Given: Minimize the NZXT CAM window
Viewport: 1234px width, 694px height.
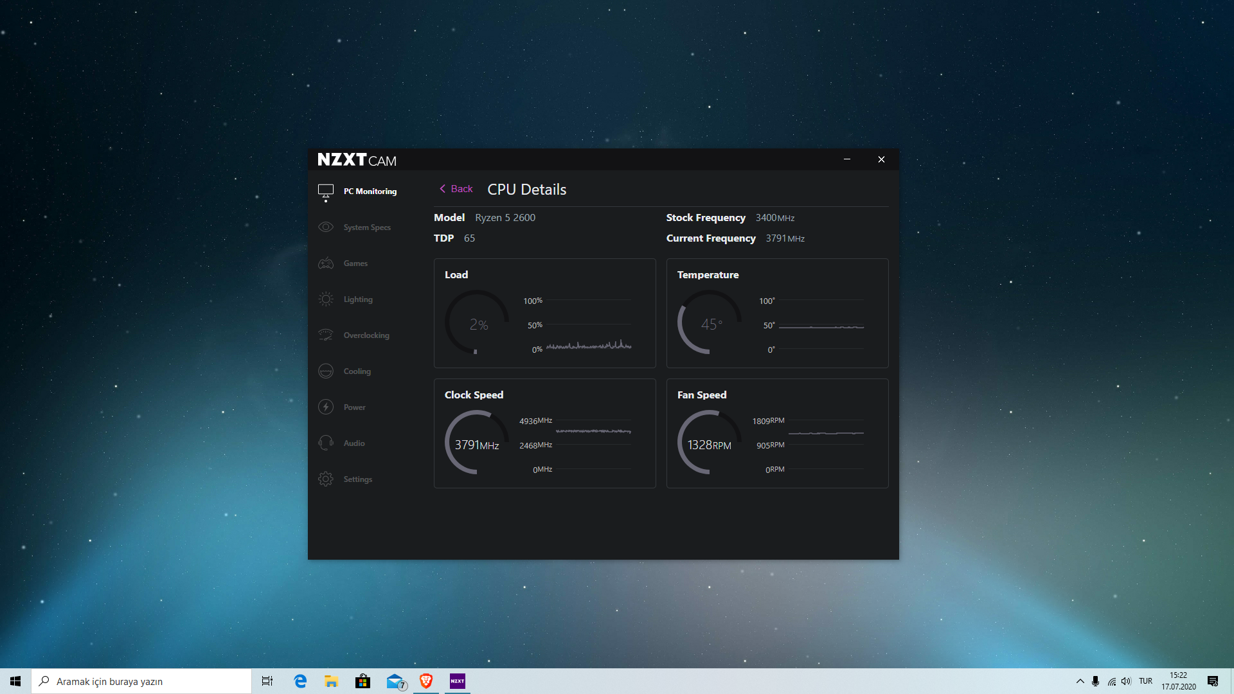Looking at the screenshot, I should 847,159.
